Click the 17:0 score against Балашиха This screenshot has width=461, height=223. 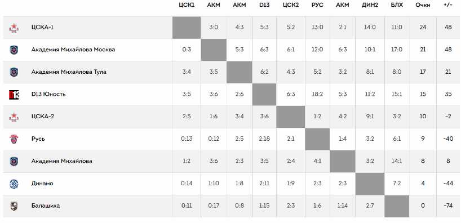[x=396, y=50]
